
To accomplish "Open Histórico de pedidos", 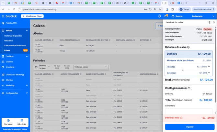I will [13, 36].
